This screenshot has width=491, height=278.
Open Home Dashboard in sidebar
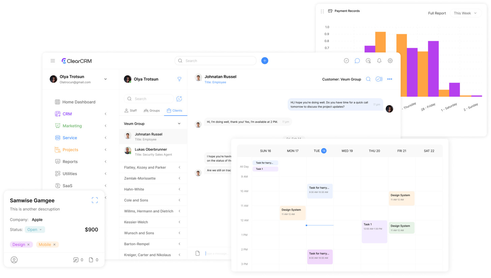click(79, 102)
